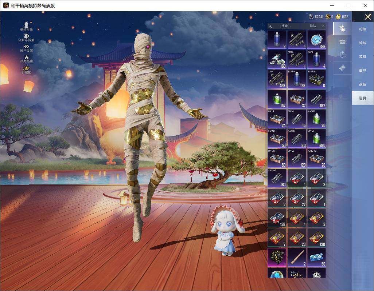Select blue spray can with quantity 2
The height and width of the screenshot is (291, 374).
tap(277, 40)
